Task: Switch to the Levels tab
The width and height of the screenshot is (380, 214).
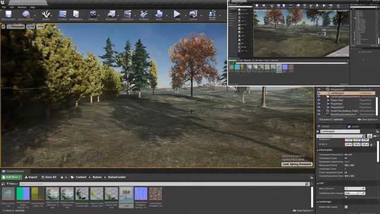Action: click(353, 127)
